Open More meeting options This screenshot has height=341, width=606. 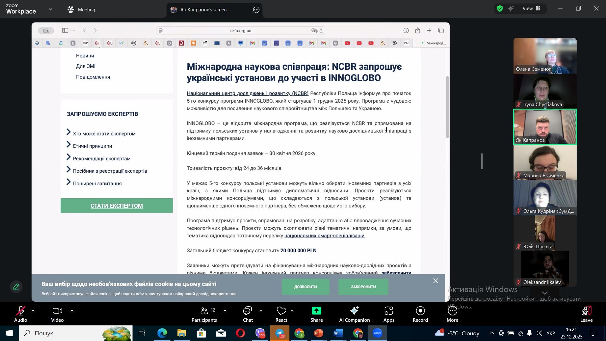point(452,314)
